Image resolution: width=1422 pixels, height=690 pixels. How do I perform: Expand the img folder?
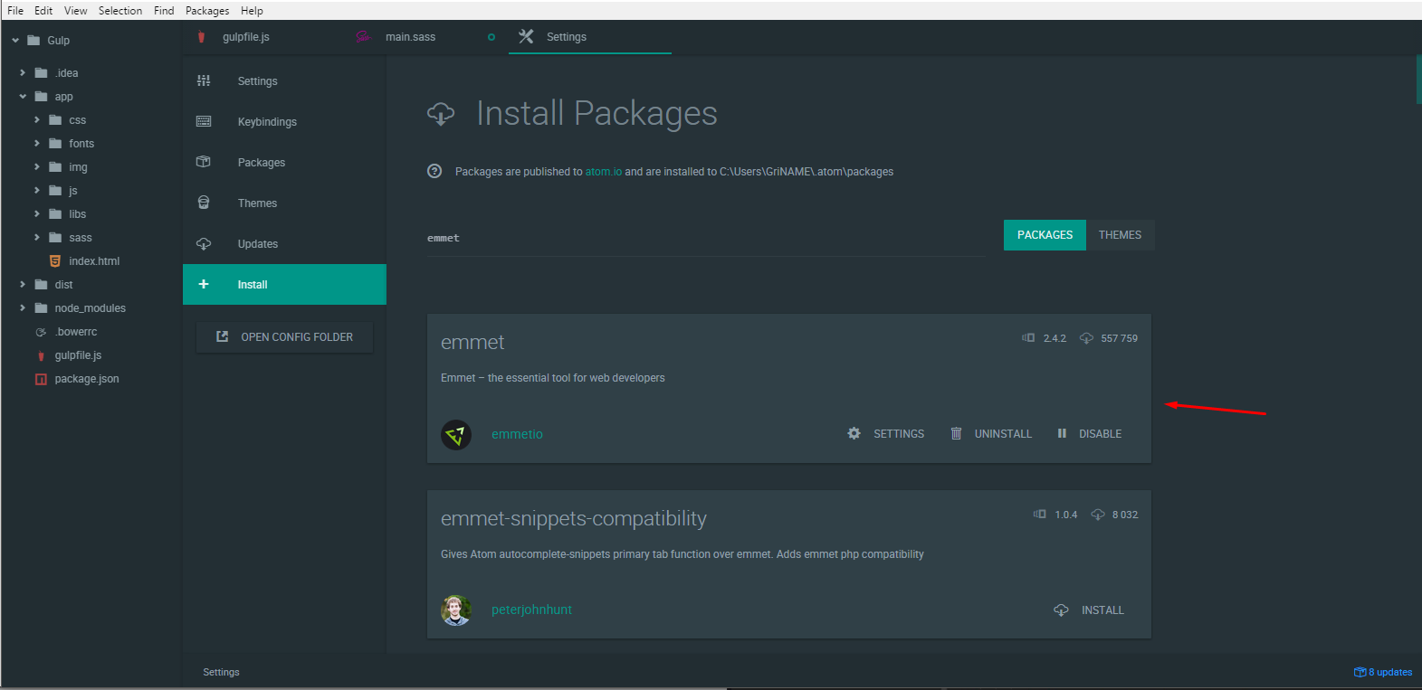tap(37, 166)
